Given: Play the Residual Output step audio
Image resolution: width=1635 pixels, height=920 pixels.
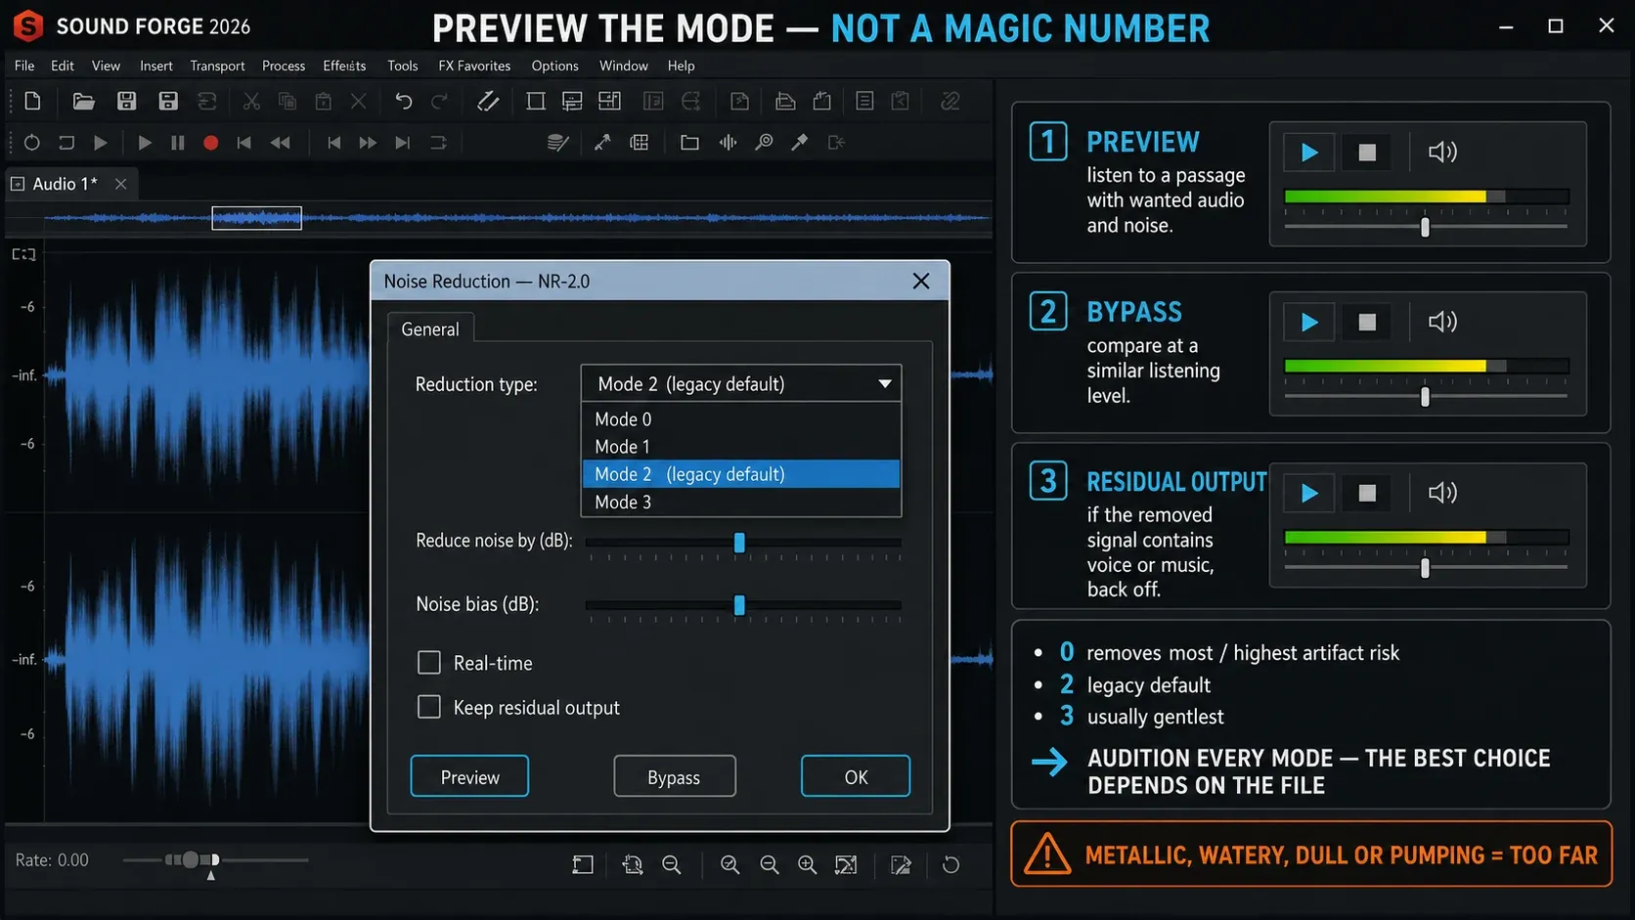Looking at the screenshot, I should pyautogui.click(x=1309, y=494).
